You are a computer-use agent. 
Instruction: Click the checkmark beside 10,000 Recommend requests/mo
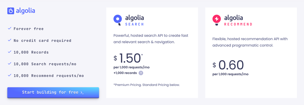[x=9, y=76]
